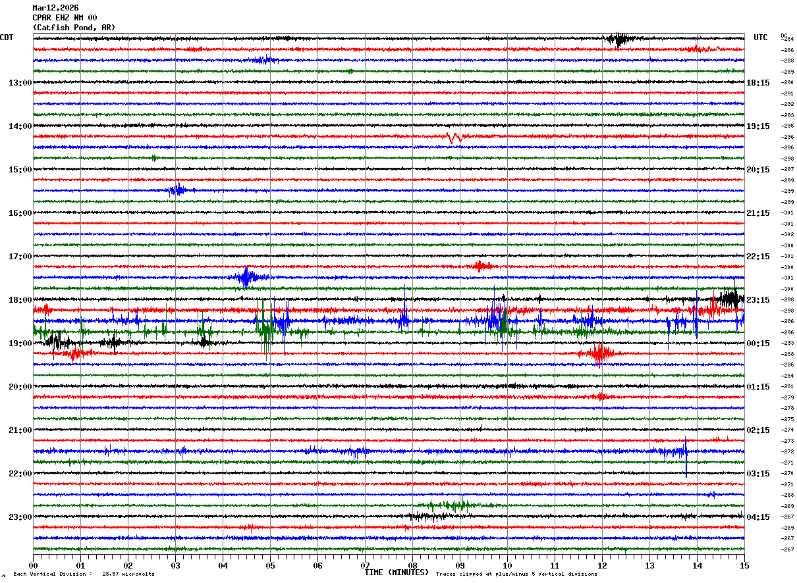The width and height of the screenshot is (797, 583).
Task: Select the 21:00 CDT time label
Action: [x=20, y=430]
